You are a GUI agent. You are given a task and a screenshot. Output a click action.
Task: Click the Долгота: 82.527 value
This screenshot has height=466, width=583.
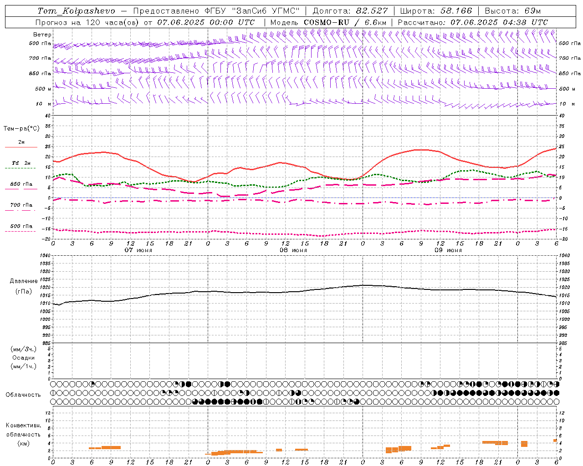(350, 11)
